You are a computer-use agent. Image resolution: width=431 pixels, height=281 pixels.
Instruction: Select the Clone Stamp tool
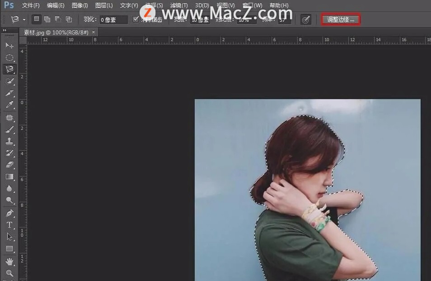(9, 141)
